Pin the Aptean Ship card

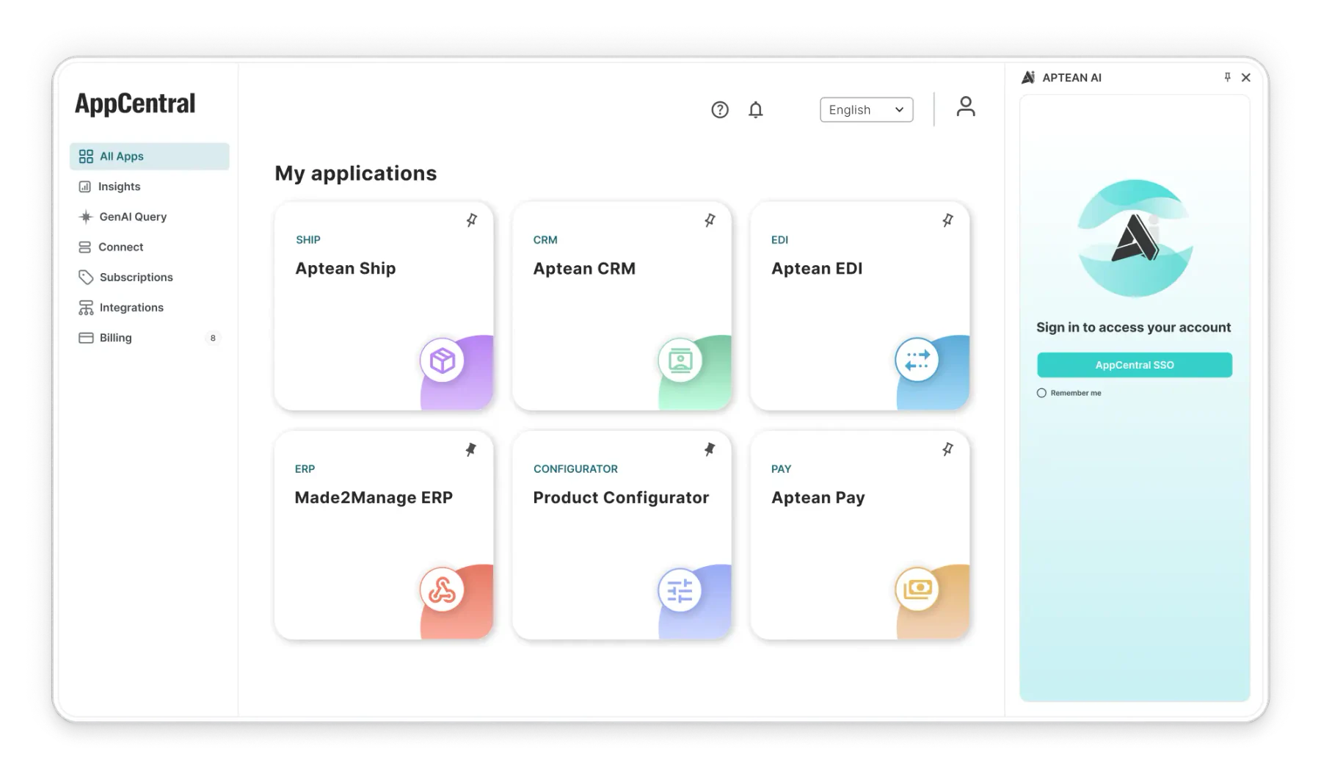pos(472,220)
